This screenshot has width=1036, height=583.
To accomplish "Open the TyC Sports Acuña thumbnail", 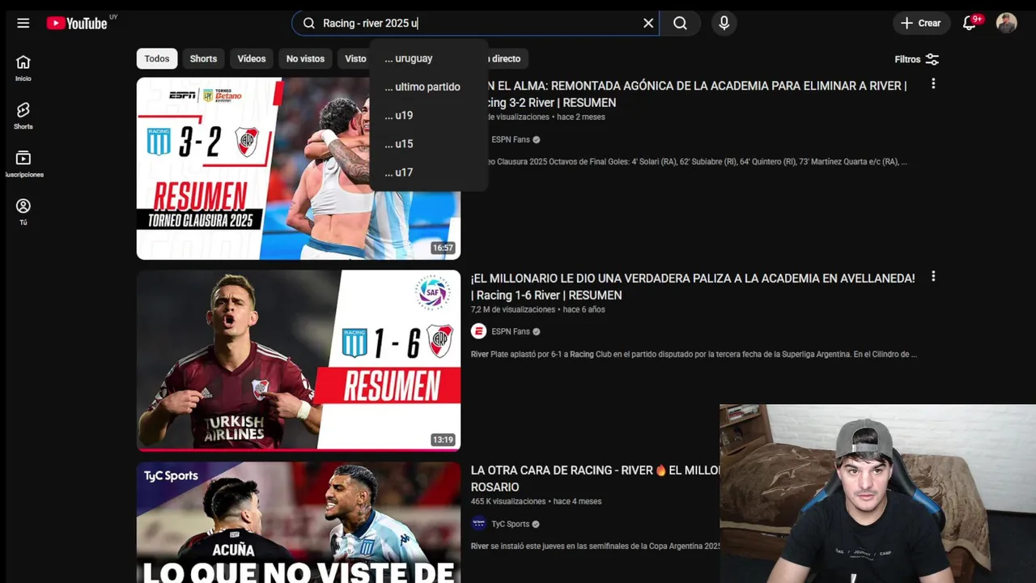I will pyautogui.click(x=299, y=522).
